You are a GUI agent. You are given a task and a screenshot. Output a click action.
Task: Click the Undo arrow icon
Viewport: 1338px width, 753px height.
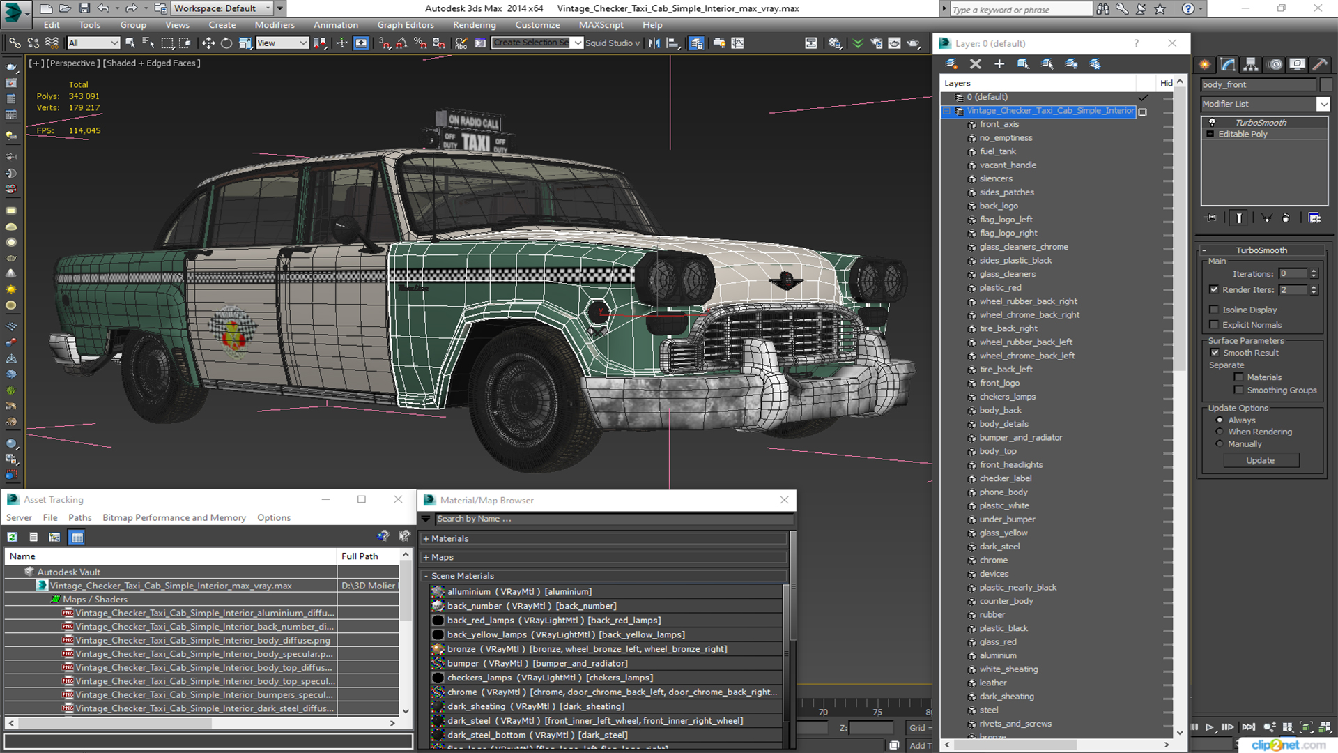pyautogui.click(x=103, y=8)
